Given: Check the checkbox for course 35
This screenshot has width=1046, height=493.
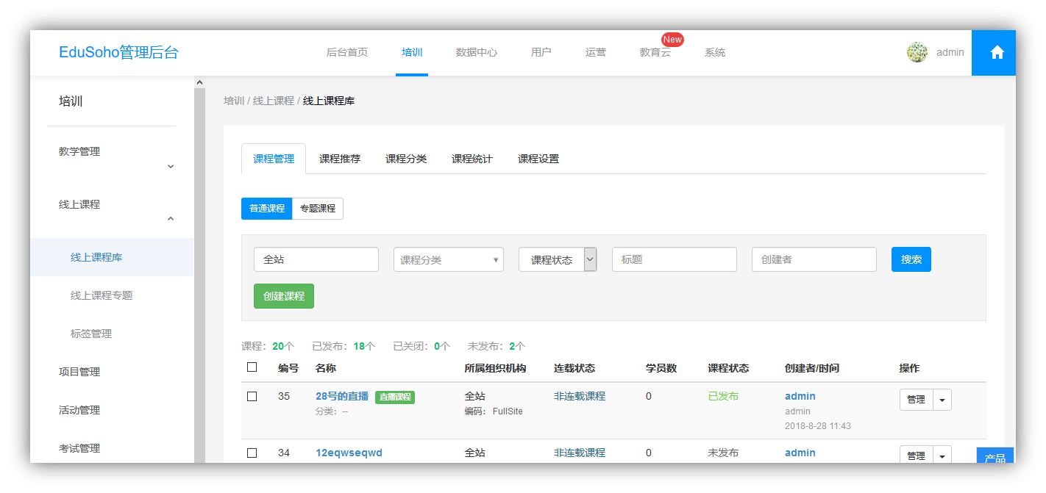Looking at the screenshot, I should pyautogui.click(x=252, y=396).
